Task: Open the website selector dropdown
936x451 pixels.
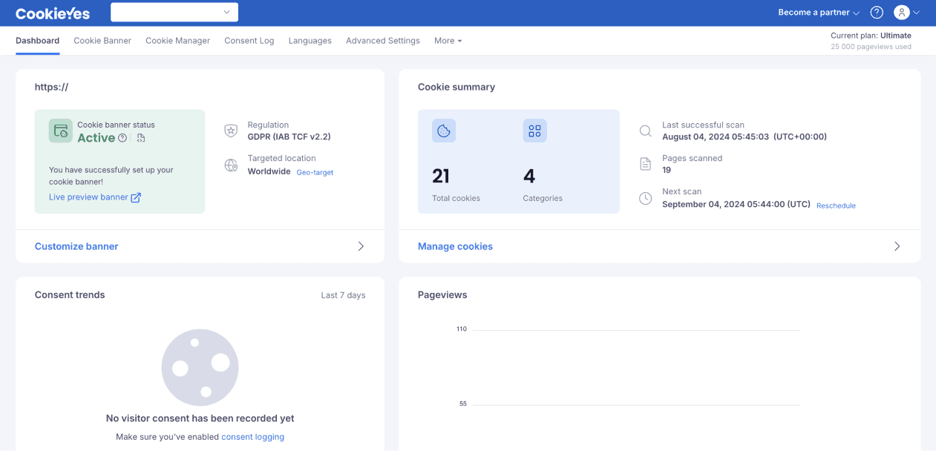Action: (x=174, y=12)
